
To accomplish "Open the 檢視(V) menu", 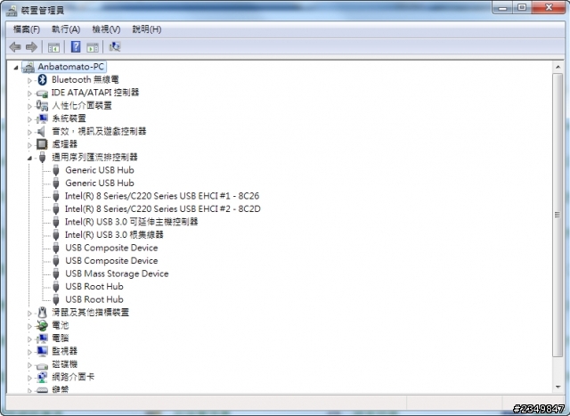I will click(106, 29).
